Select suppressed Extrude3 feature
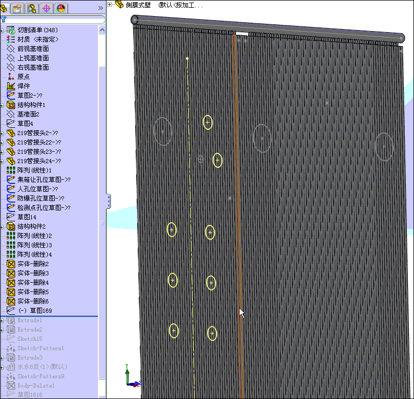Image resolution: width=414 pixels, height=399 pixels. [x=30, y=357]
